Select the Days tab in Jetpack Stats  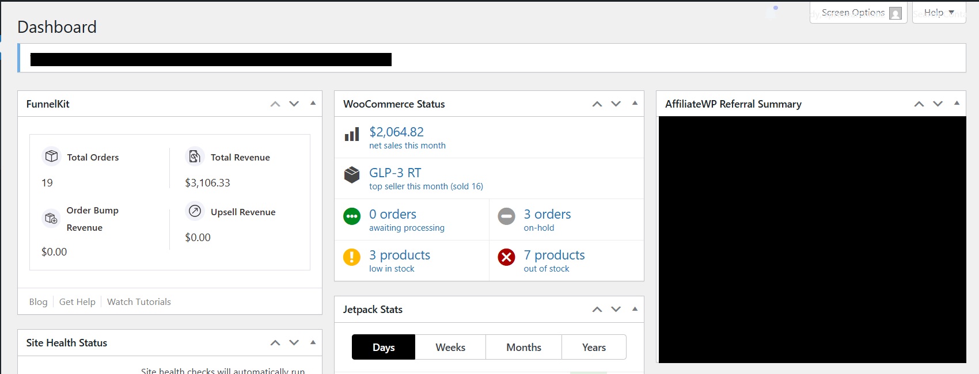point(384,347)
